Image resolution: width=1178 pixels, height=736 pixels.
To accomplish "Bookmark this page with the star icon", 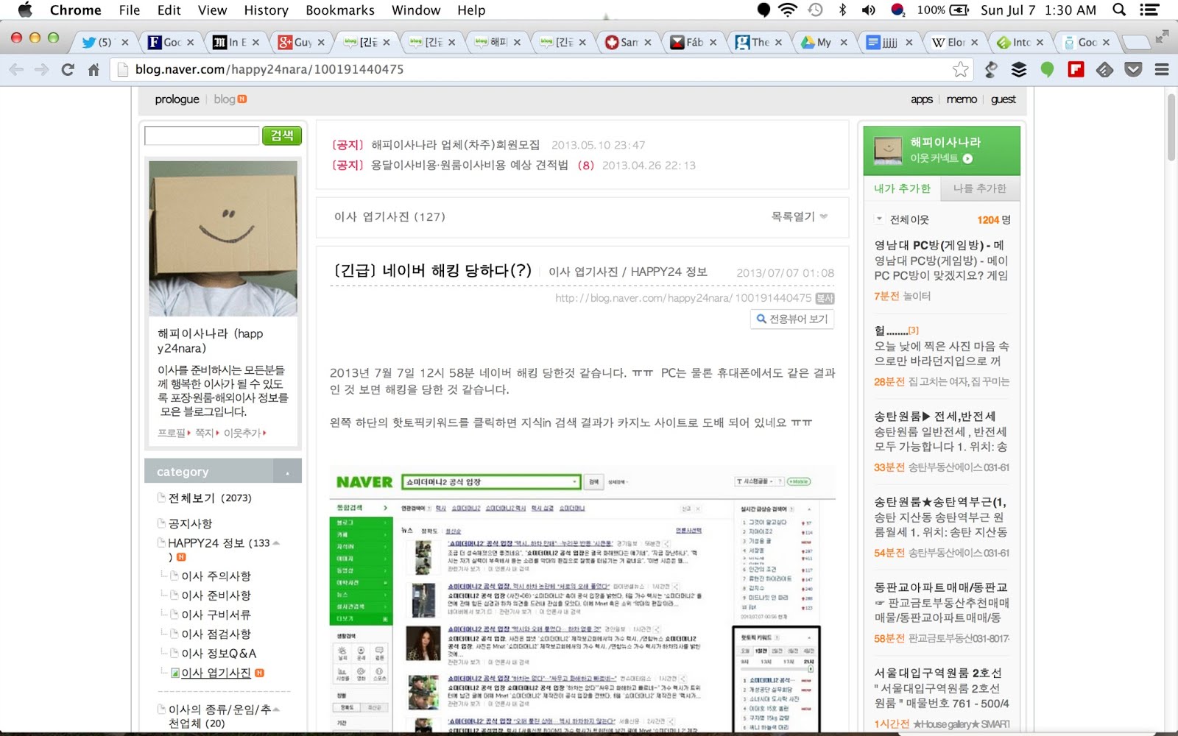I will tap(960, 69).
